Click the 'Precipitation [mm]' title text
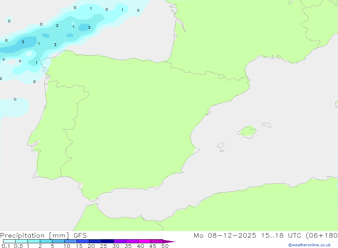338x248 pixels. [34, 235]
